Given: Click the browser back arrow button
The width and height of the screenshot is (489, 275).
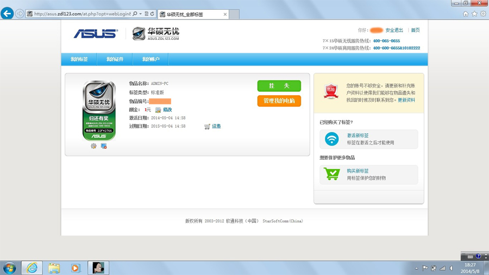Looking at the screenshot, I should coord(7,14).
